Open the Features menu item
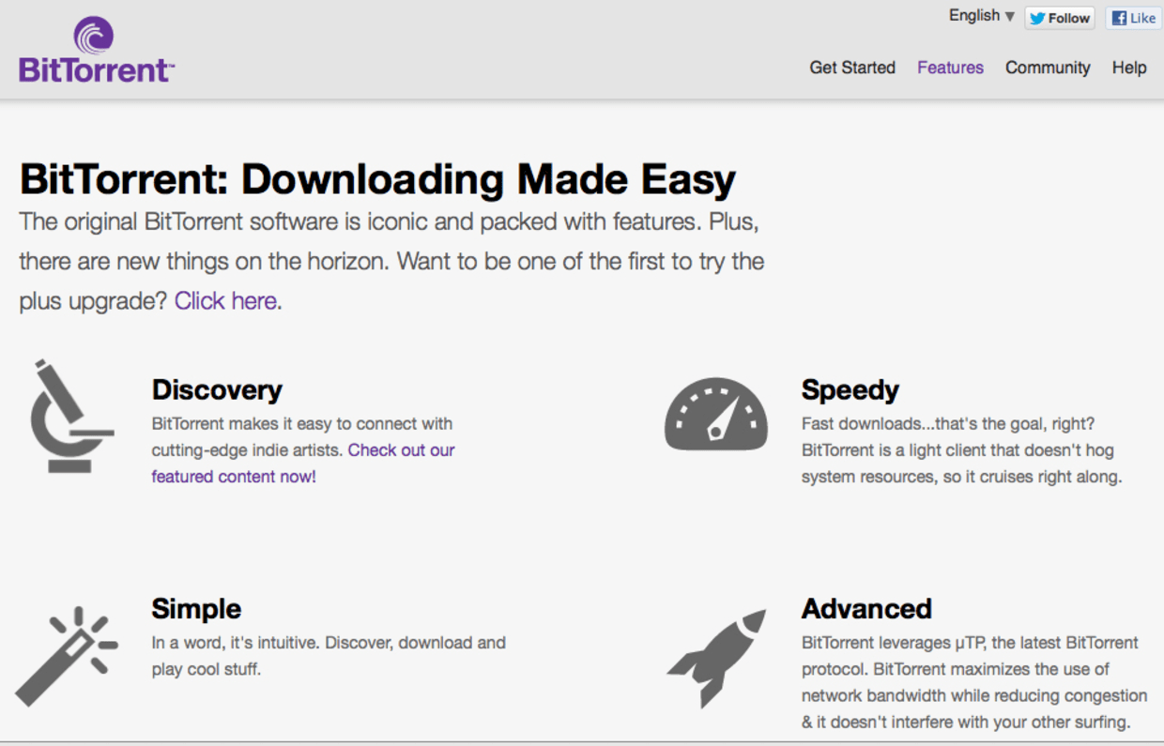The height and width of the screenshot is (746, 1164). (950, 68)
